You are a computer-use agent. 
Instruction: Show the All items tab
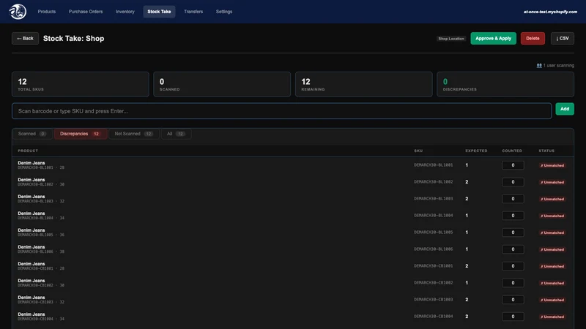click(x=176, y=134)
